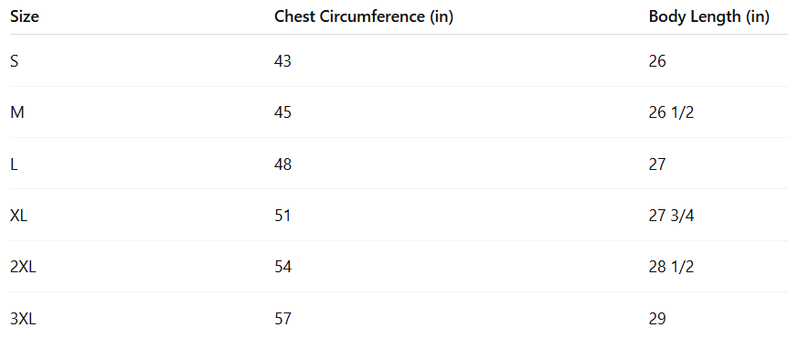Click chest circumference value 48
Image resolution: width=788 pixels, height=349 pixels.
coord(283,164)
